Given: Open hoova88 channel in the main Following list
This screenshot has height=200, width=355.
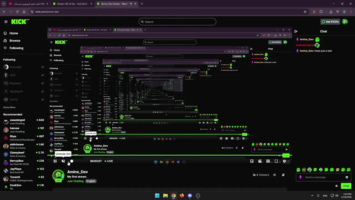Looking at the screenshot, I should tap(24, 67).
